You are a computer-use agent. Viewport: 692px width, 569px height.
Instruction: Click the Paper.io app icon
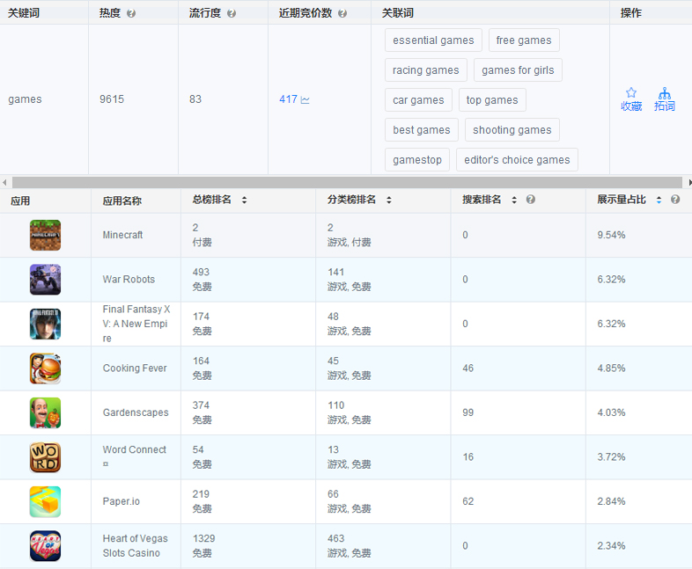[x=45, y=501]
